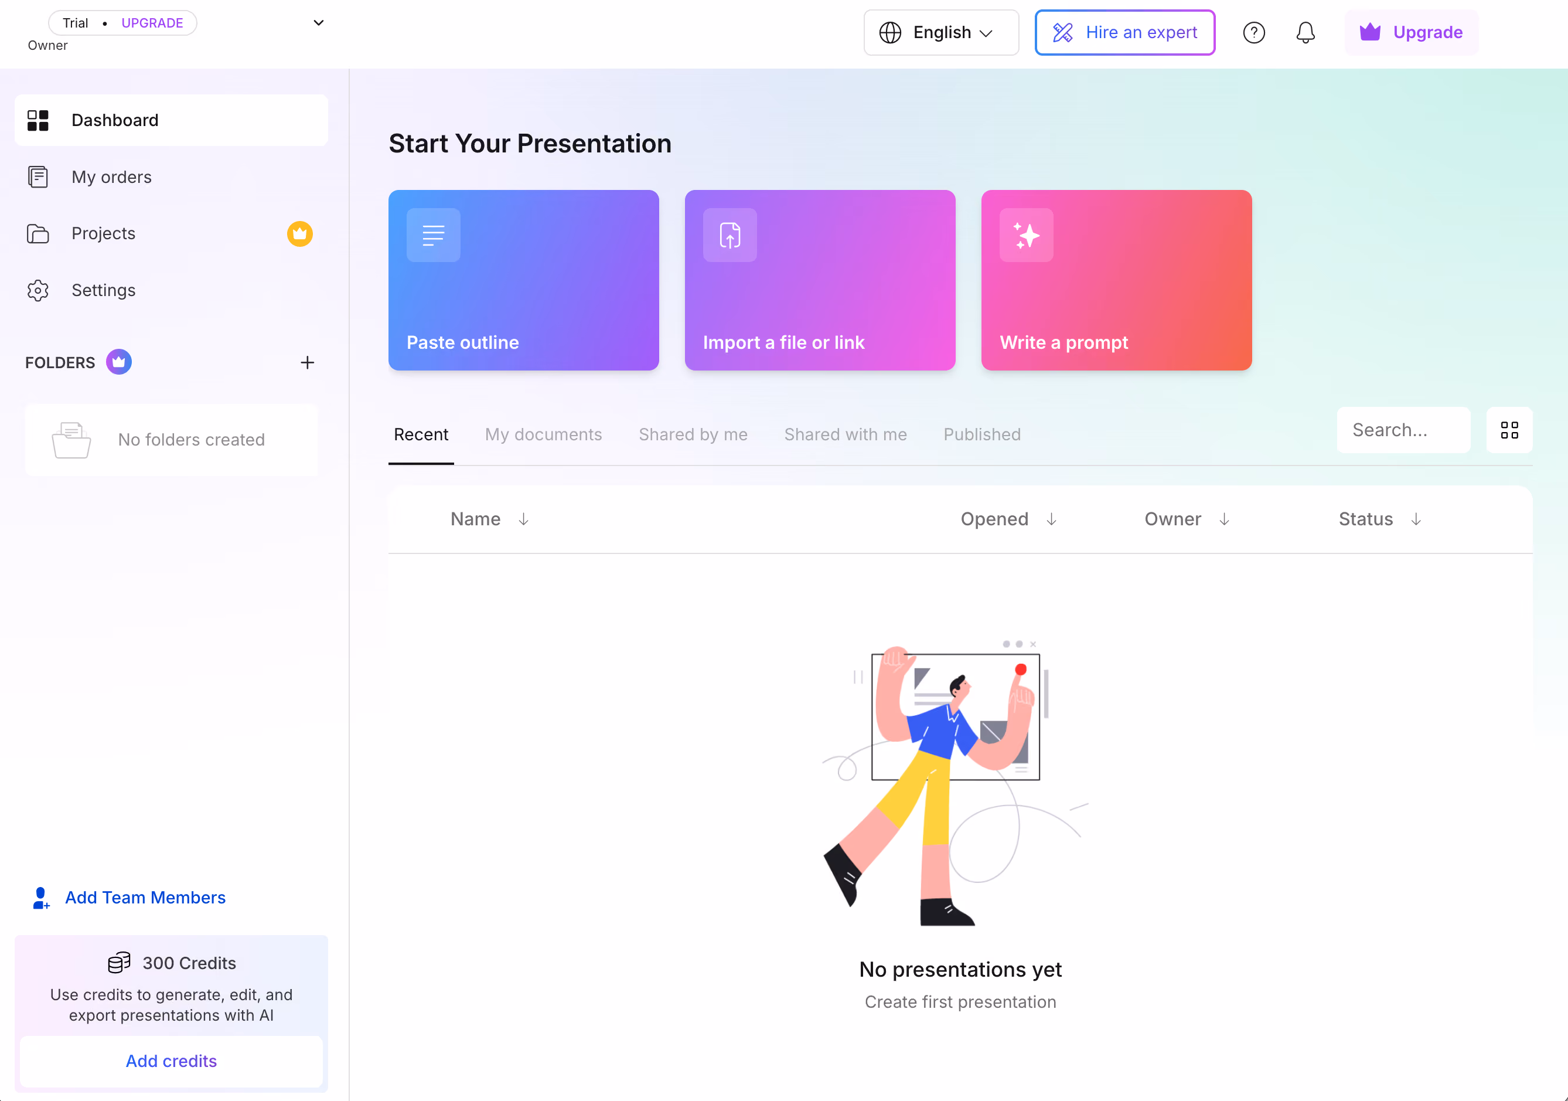Open help with the question mark icon
Screen dimensions: 1568x1101
[x=1254, y=33]
